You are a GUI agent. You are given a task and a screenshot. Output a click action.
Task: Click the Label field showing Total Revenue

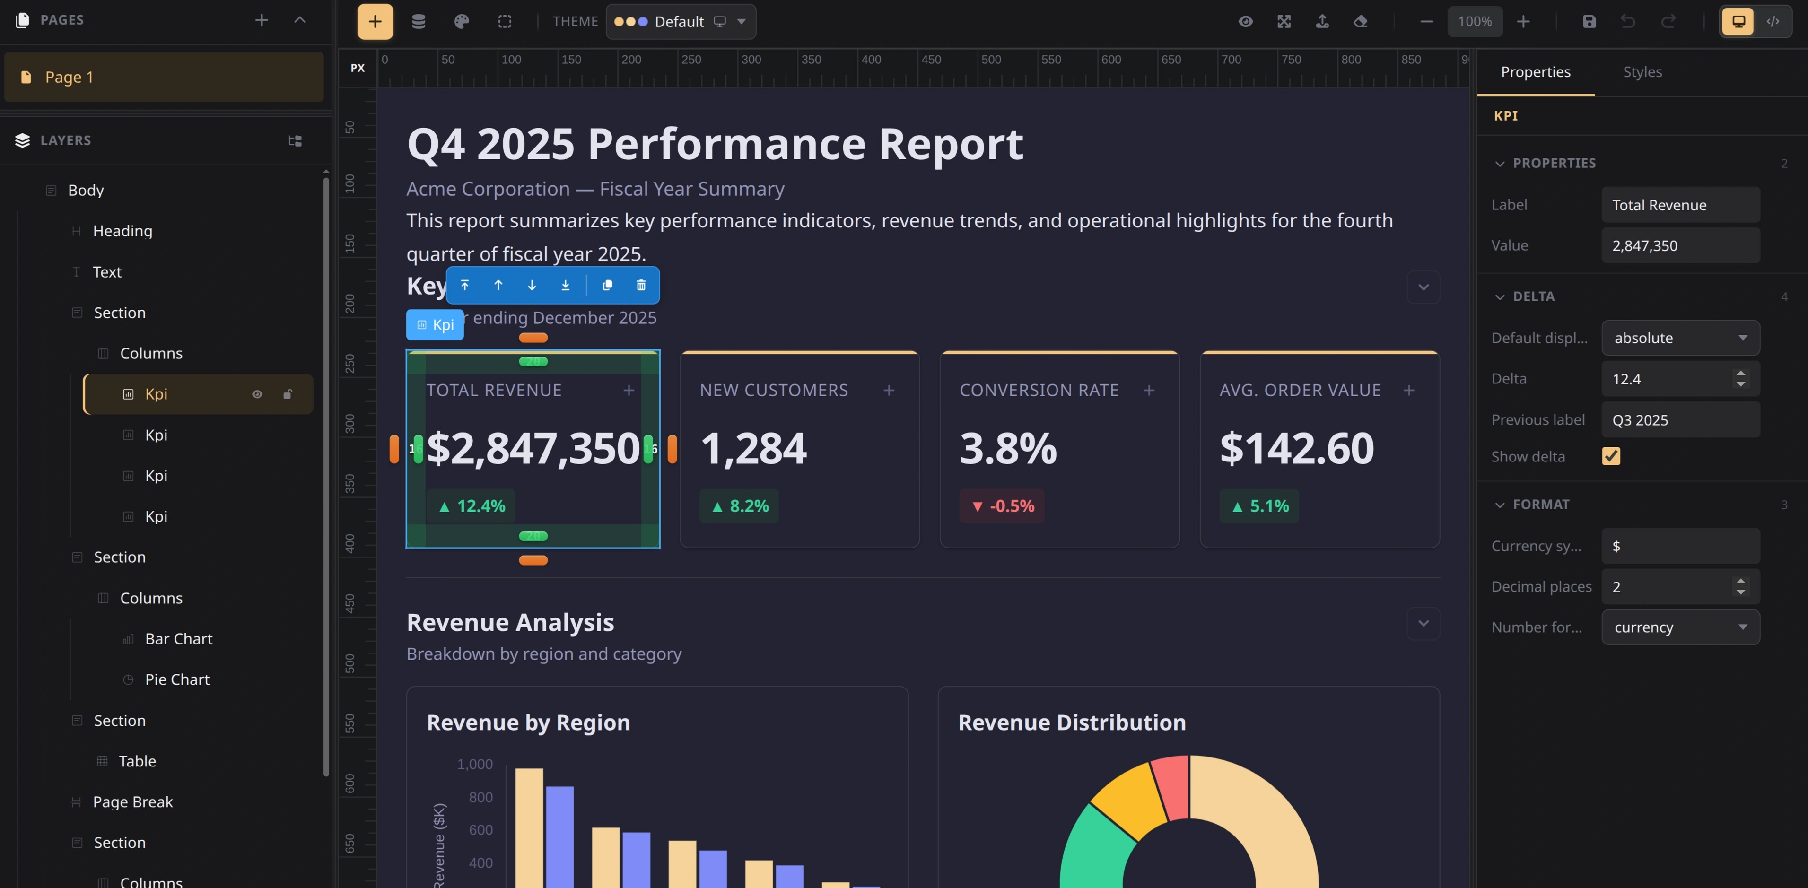1680,204
